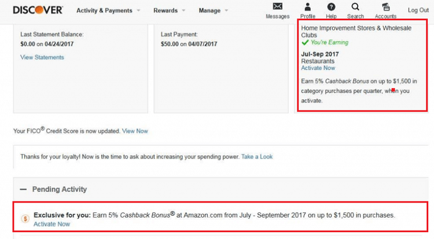Open the Activity & Payments menu
Viewport: 434px width, 239px height.
104,10
